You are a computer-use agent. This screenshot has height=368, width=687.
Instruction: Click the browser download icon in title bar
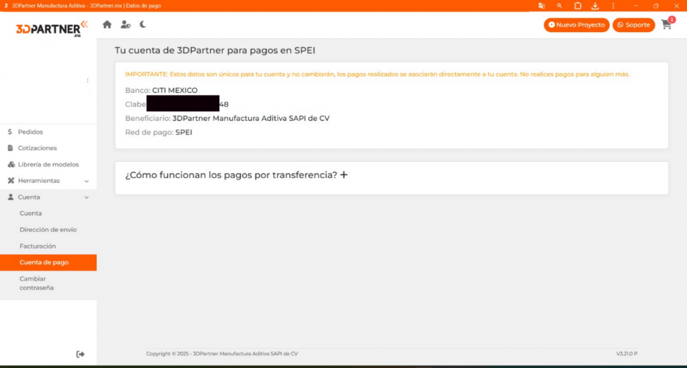[x=595, y=5]
